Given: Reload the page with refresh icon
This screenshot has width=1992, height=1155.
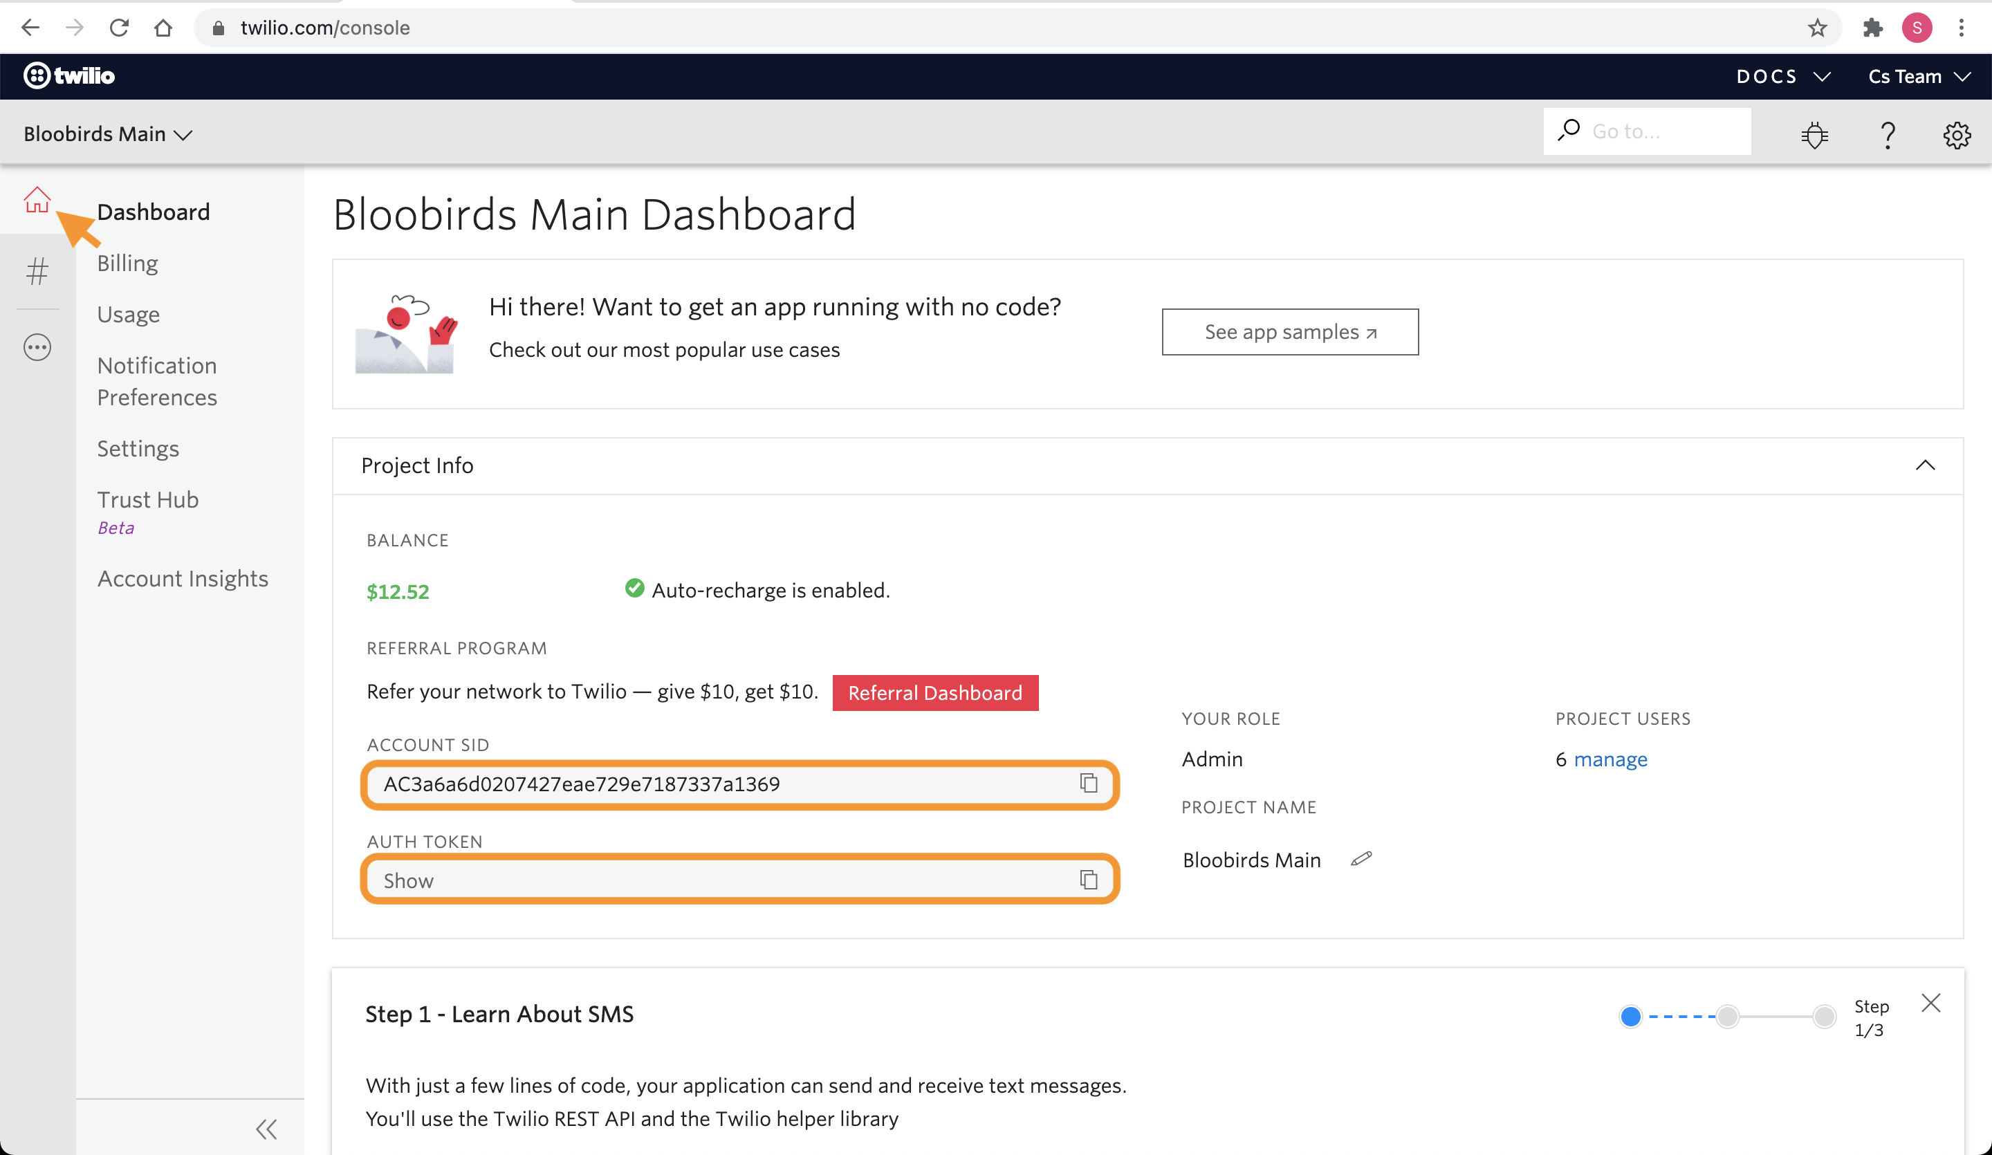Looking at the screenshot, I should (x=120, y=28).
